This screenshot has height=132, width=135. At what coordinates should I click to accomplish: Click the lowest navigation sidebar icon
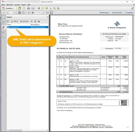pyautogui.click(x=3, y=37)
